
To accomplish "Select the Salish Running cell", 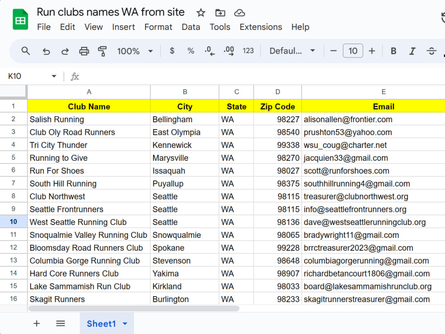I will pyautogui.click(x=89, y=119).
